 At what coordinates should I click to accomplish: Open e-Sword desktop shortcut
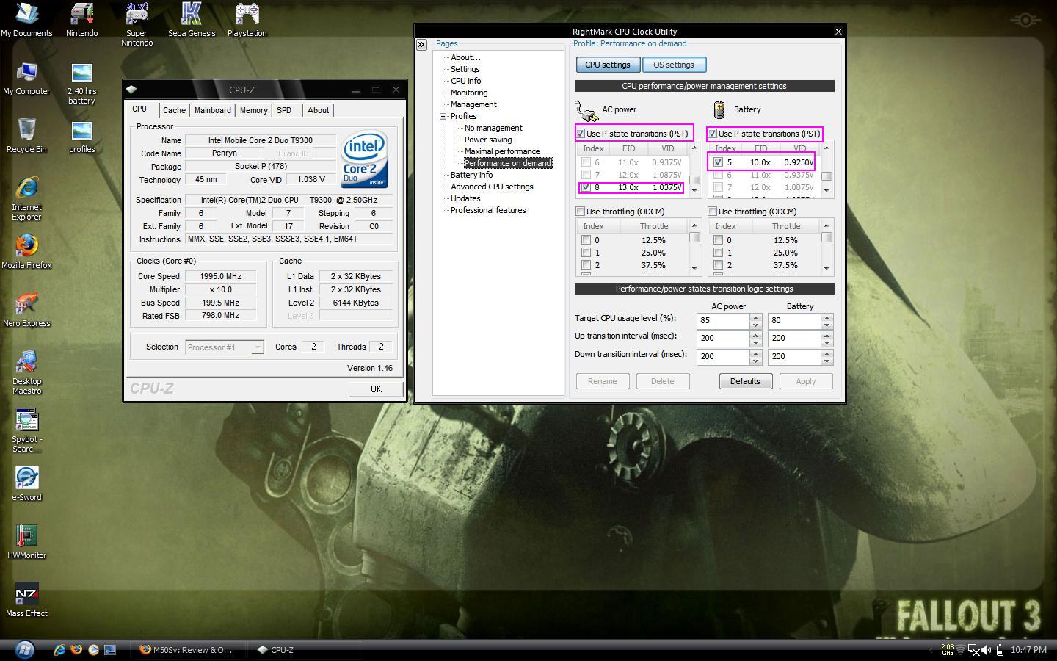point(26,484)
